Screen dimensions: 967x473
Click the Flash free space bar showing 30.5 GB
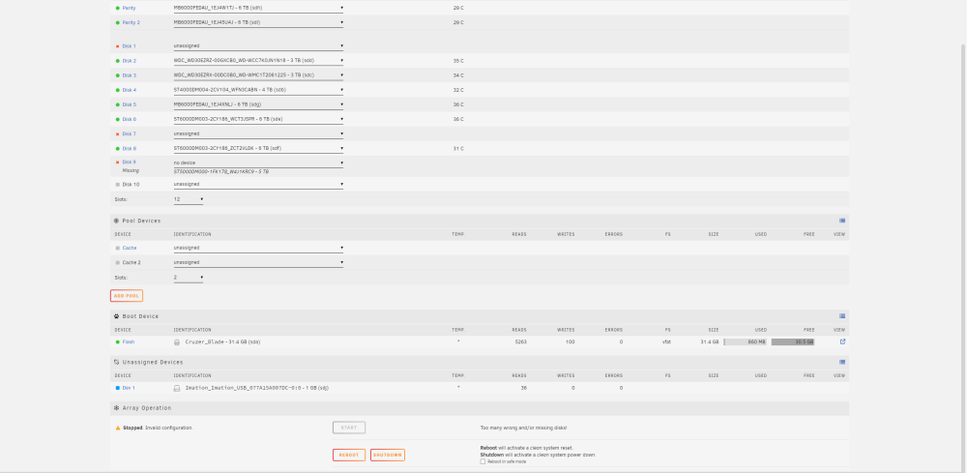(x=793, y=341)
